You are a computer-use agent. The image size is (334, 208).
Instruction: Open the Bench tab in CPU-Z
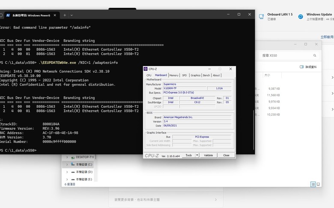[206, 76]
